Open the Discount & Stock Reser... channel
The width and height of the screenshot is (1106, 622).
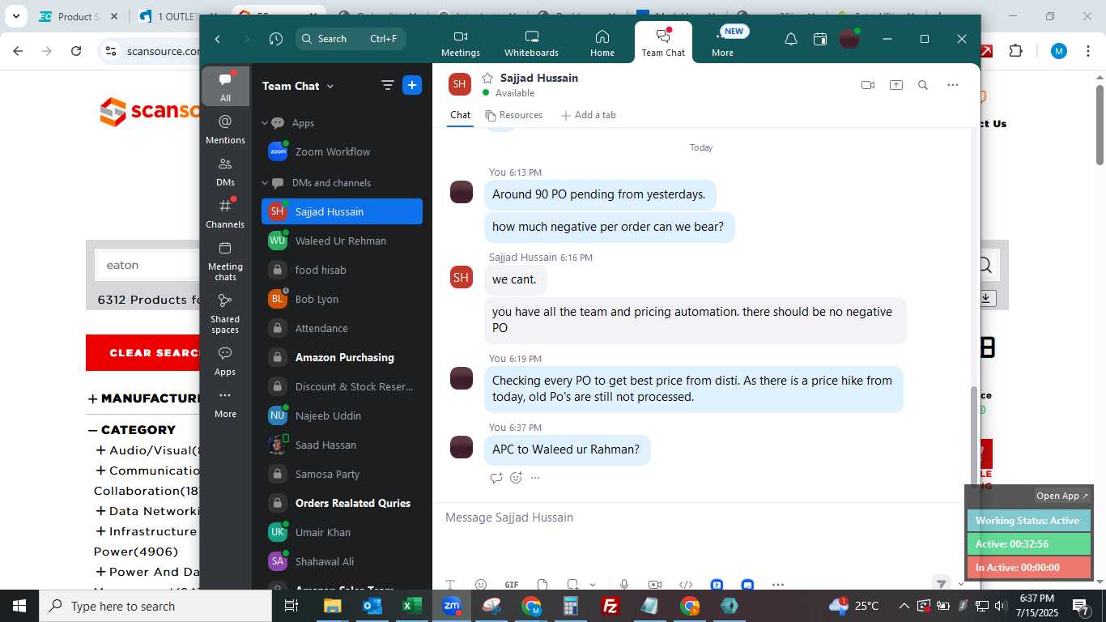click(342, 386)
